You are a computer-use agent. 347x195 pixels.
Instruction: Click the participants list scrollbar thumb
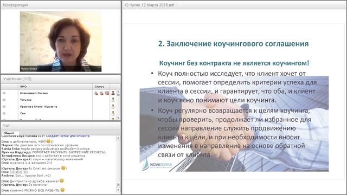tap(118, 95)
